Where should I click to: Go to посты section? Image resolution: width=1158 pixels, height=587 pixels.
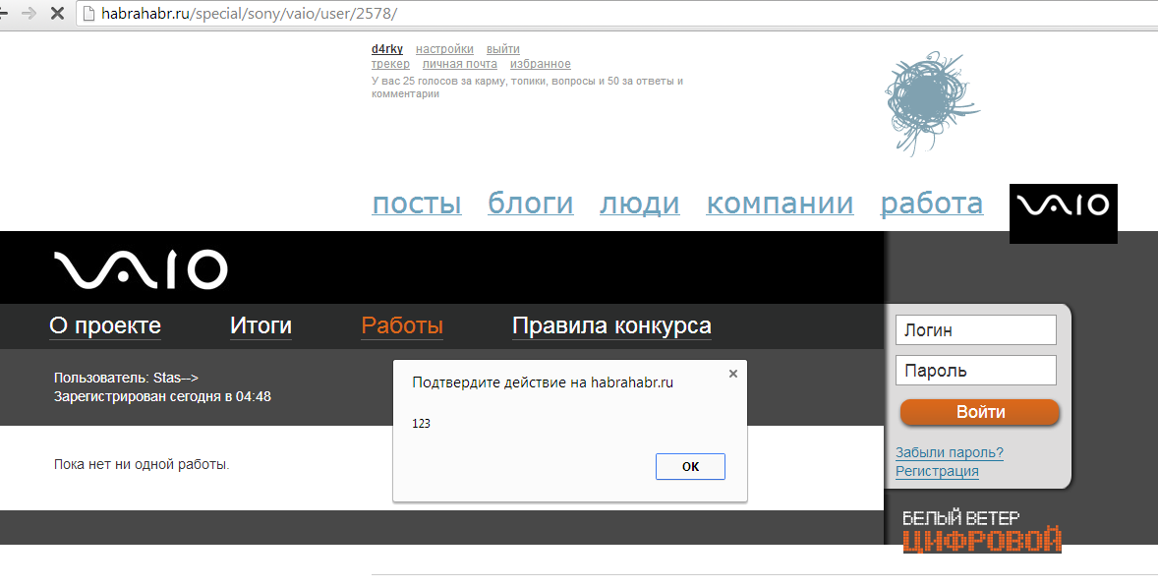point(417,204)
